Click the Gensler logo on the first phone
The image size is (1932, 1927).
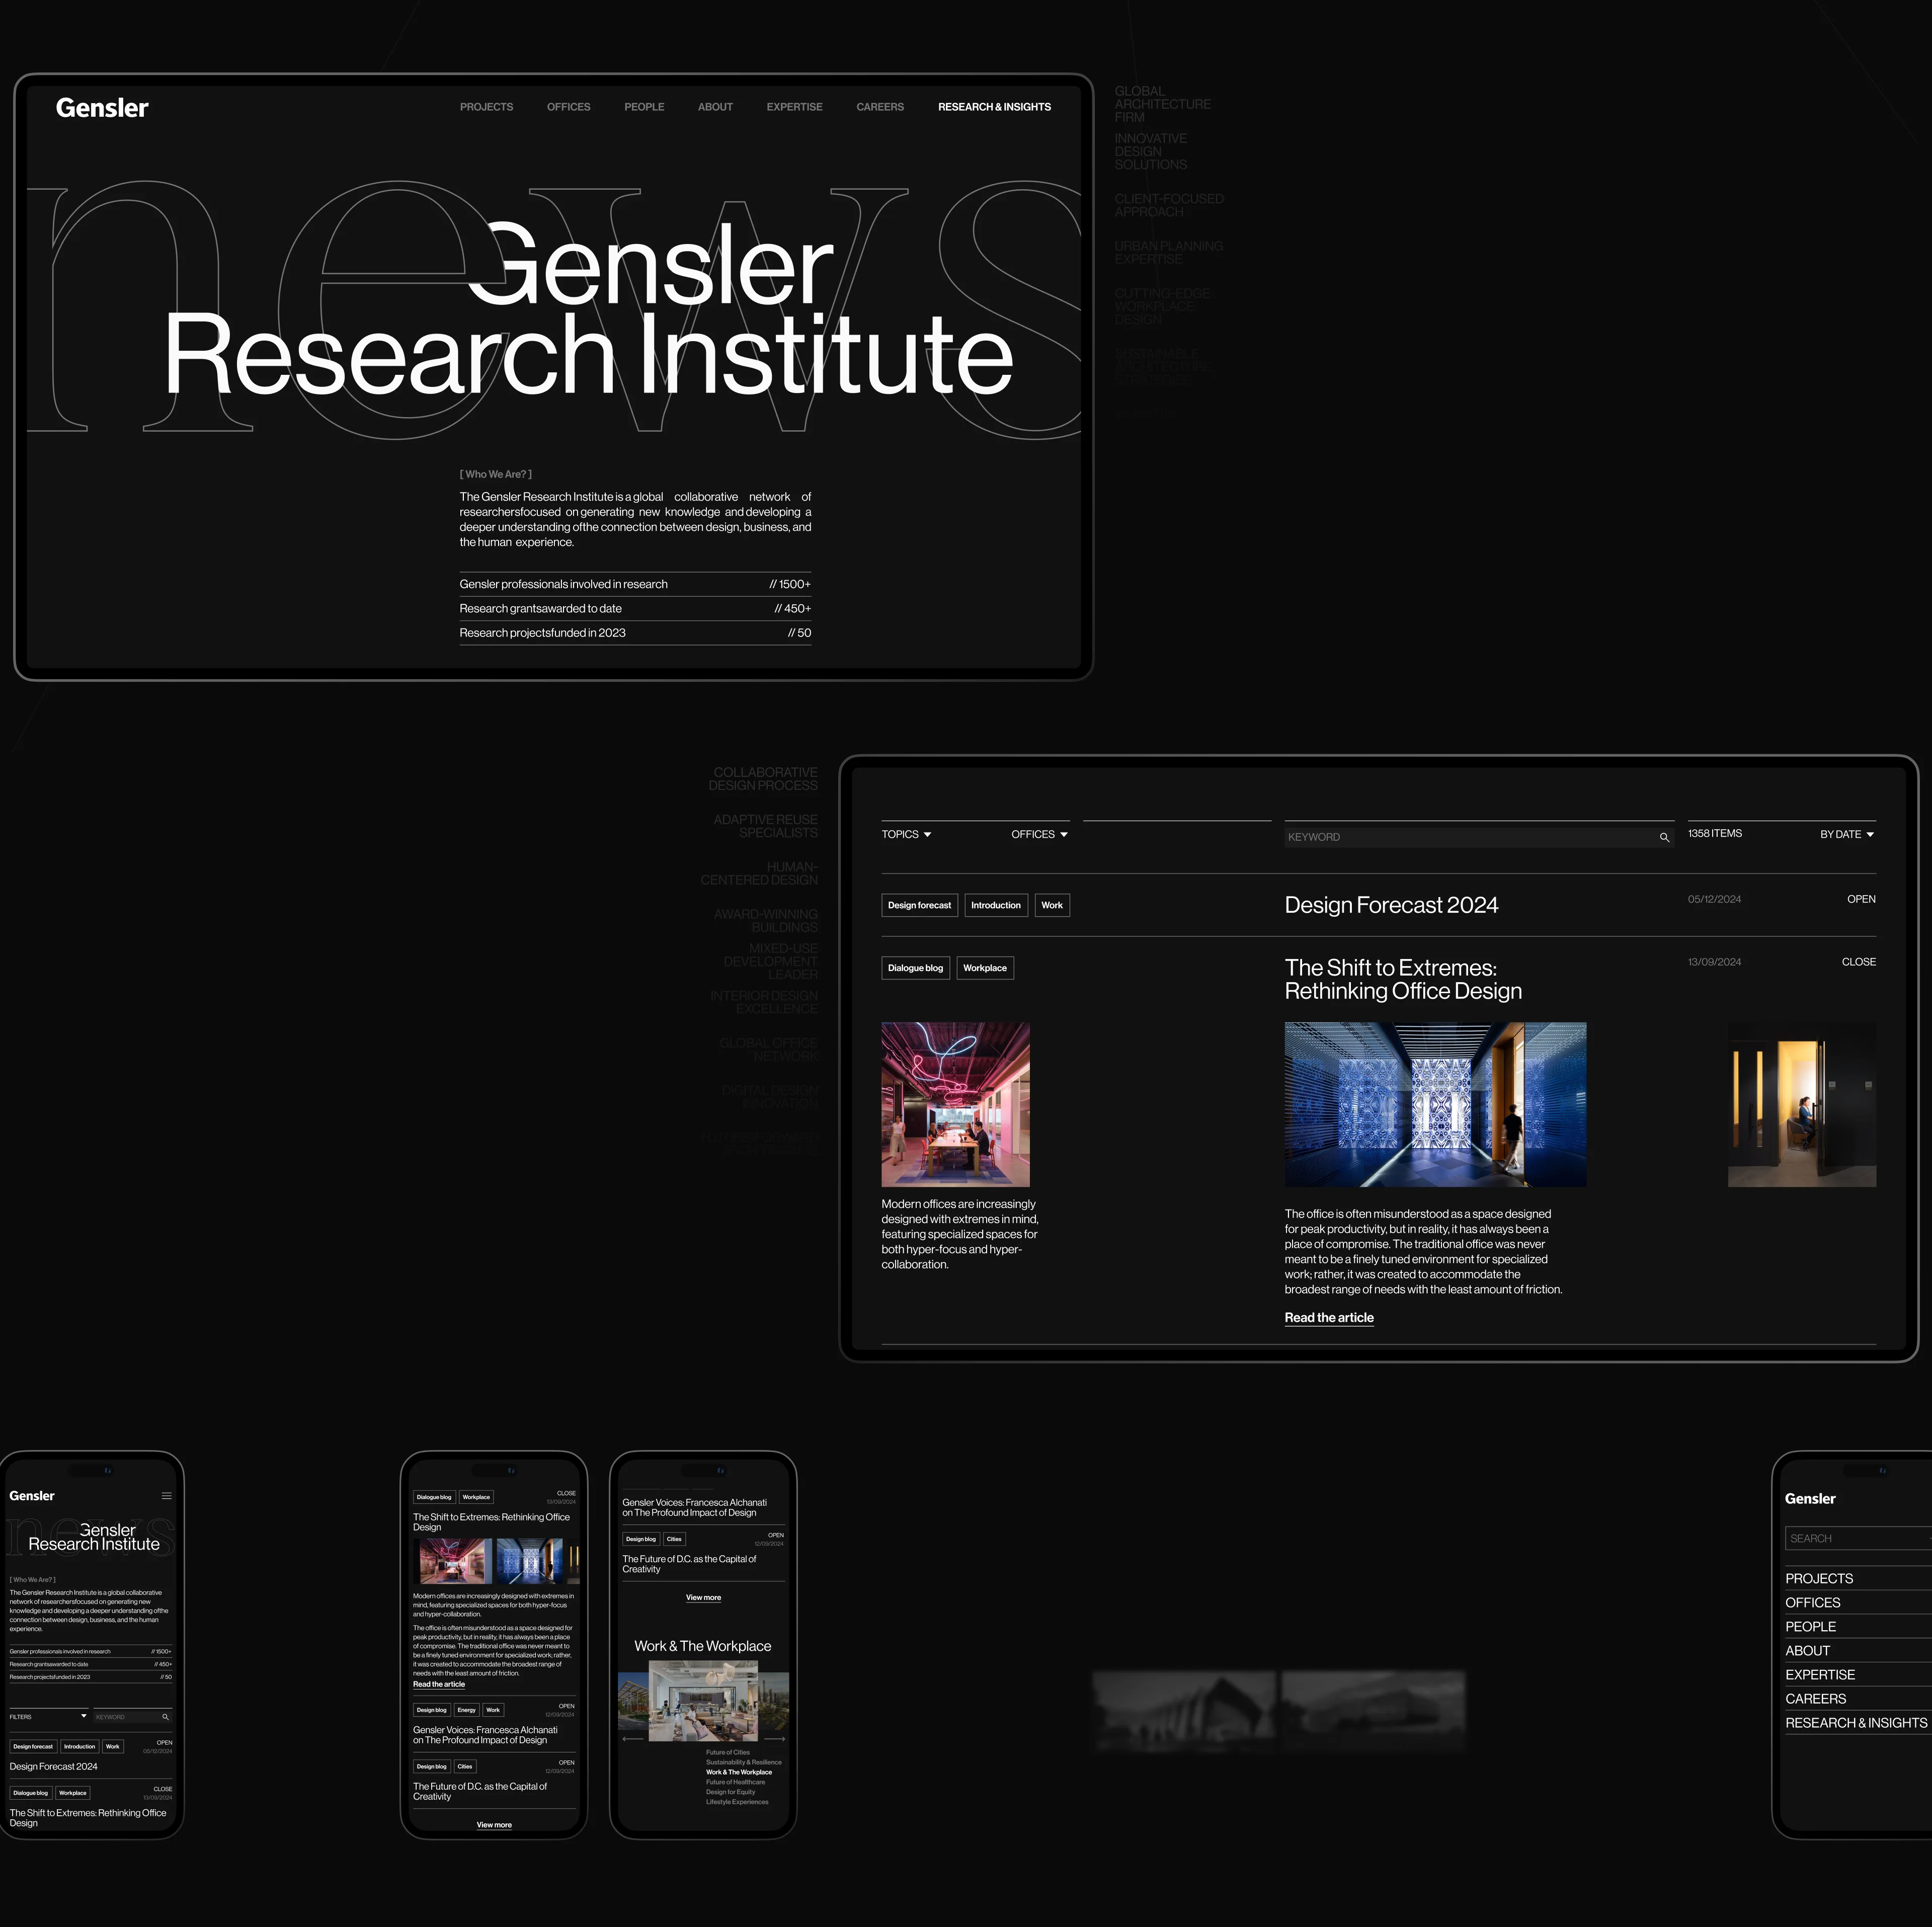tap(32, 1496)
